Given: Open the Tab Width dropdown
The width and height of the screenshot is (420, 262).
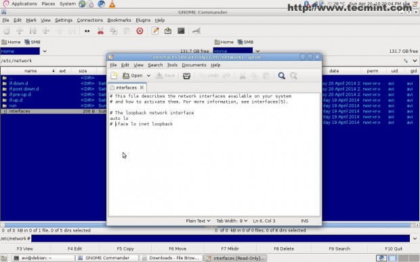Looking at the screenshot, I should (232, 221).
